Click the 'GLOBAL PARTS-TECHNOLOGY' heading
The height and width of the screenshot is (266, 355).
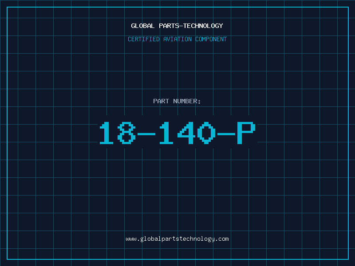click(x=177, y=26)
